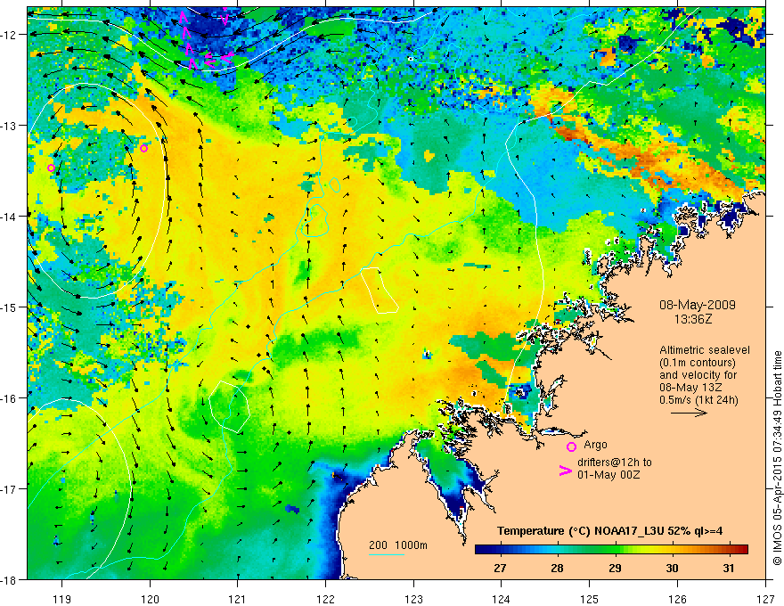784x606 pixels.
Task: Click the drifters@12h to legend text
Action: tap(615, 462)
